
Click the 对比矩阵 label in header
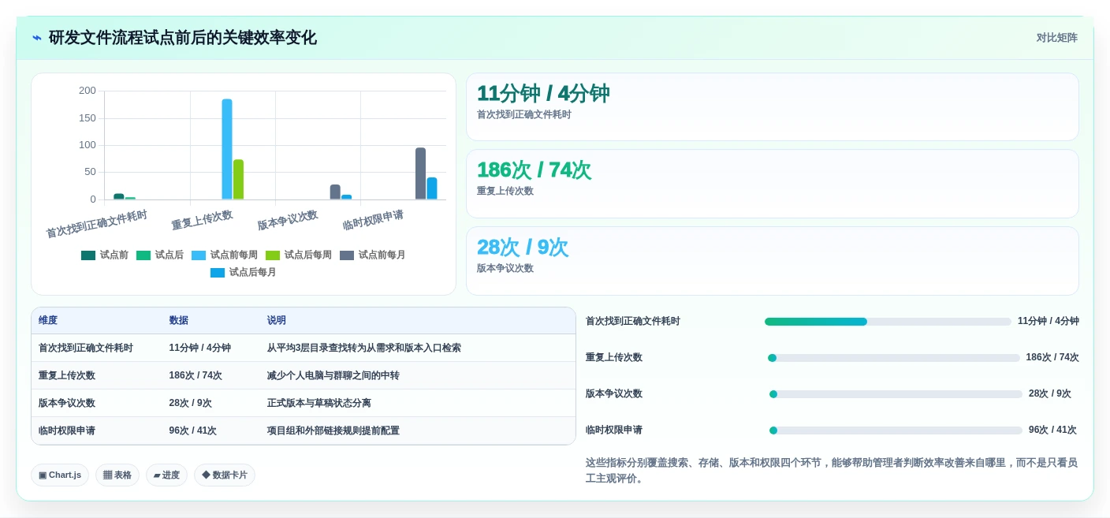(1056, 38)
